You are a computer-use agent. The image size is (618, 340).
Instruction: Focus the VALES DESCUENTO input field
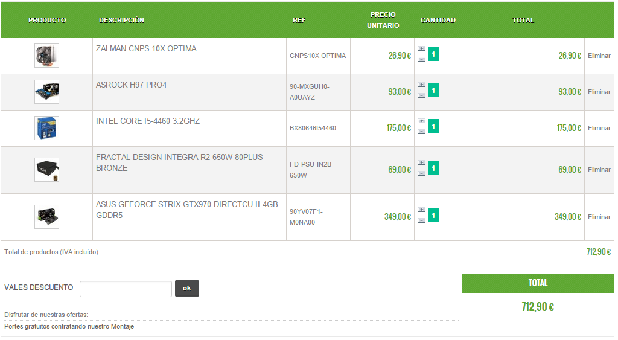(126, 289)
